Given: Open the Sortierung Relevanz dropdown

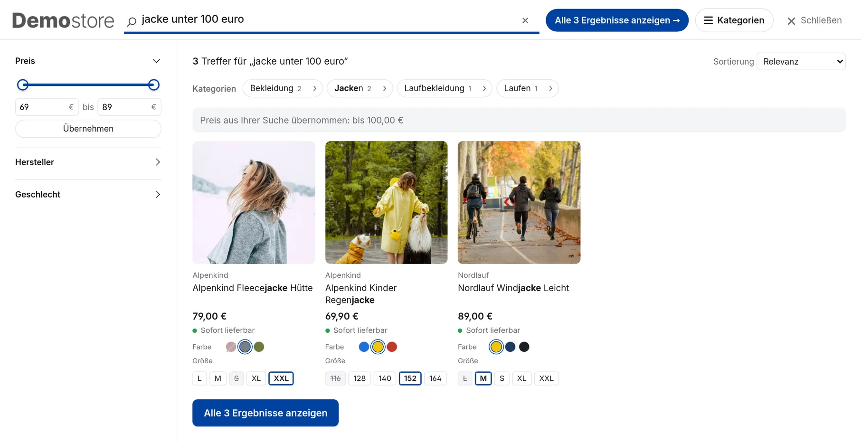Looking at the screenshot, I should [x=801, y=61].
